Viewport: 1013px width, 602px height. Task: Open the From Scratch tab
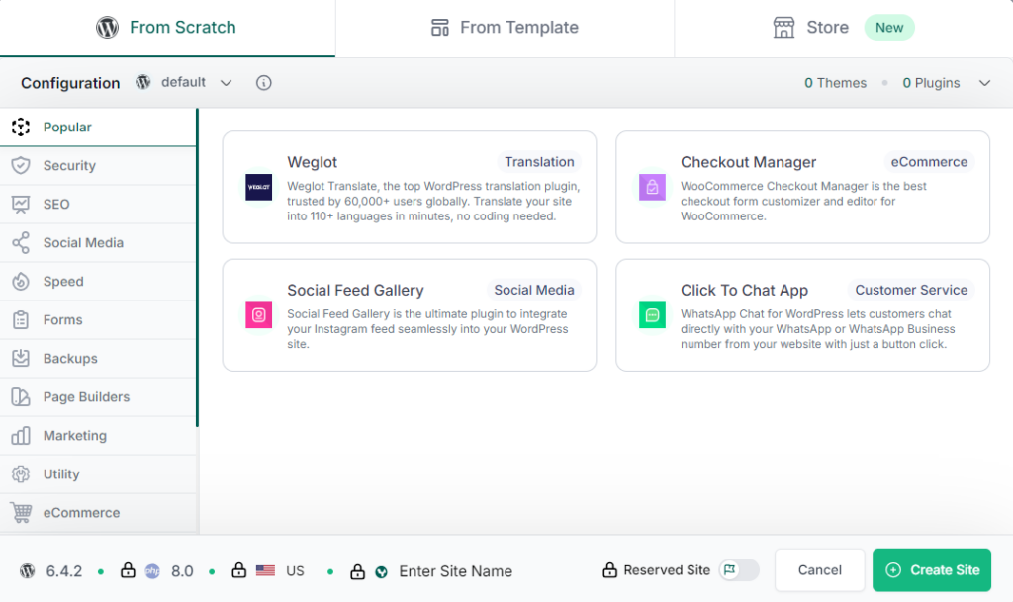166,28
